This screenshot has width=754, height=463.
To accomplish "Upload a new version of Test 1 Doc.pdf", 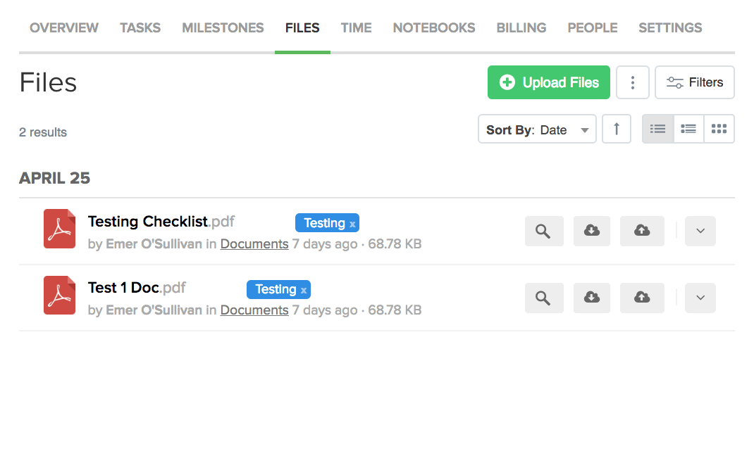I will click(x=642, y=298).
